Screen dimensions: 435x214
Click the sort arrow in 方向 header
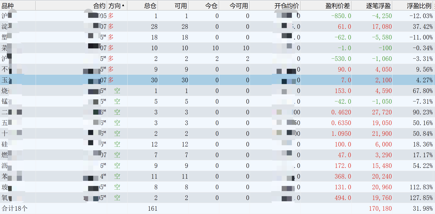click(x=123, y=5)
